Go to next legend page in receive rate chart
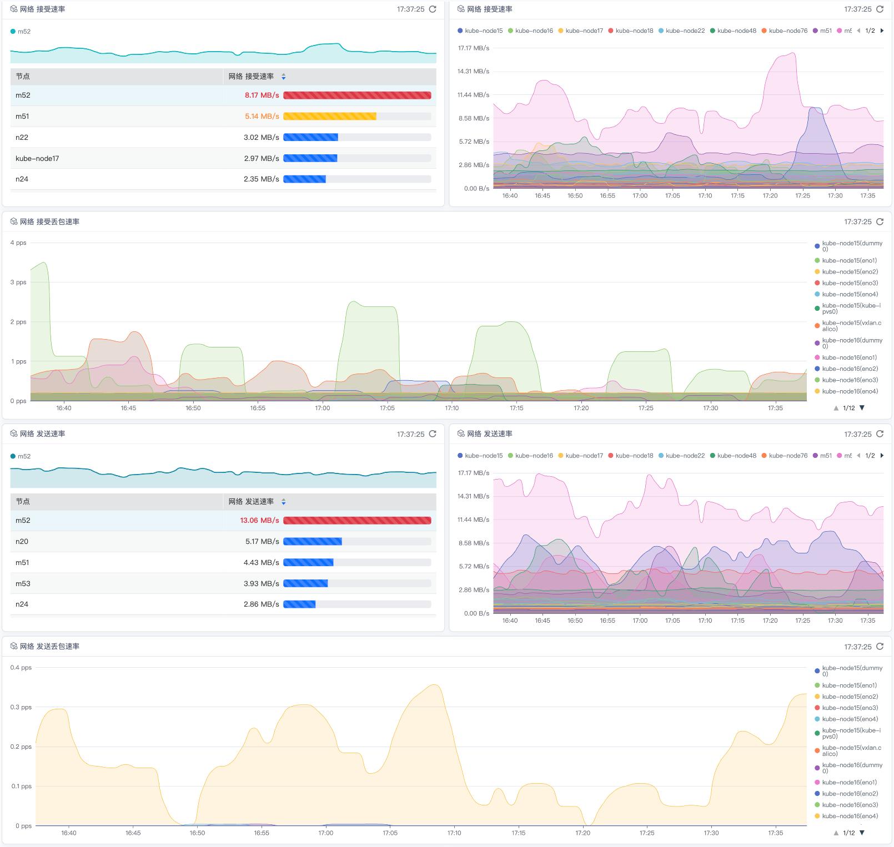This screenshot has height=847, width=894. [x=882, y=31]
